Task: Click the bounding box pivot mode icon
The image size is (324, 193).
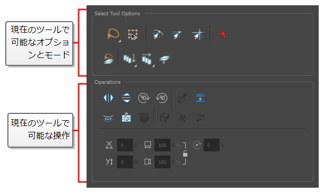Action: (x=133, y=34)
